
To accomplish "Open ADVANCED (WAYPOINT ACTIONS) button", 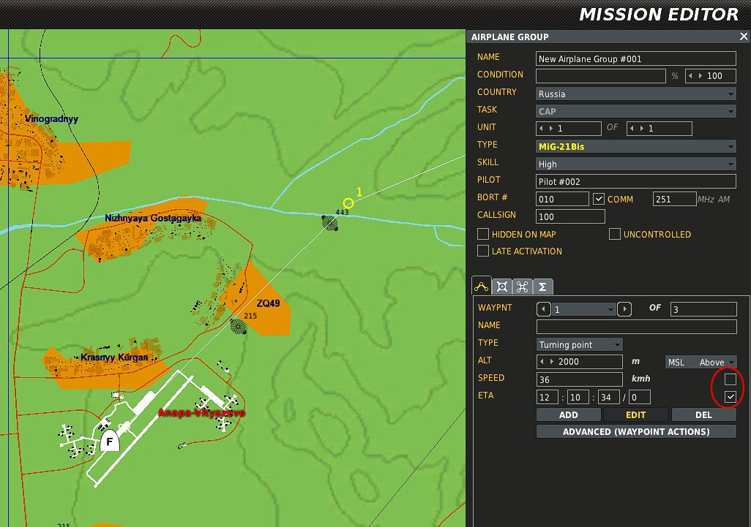I will [636, 431].
